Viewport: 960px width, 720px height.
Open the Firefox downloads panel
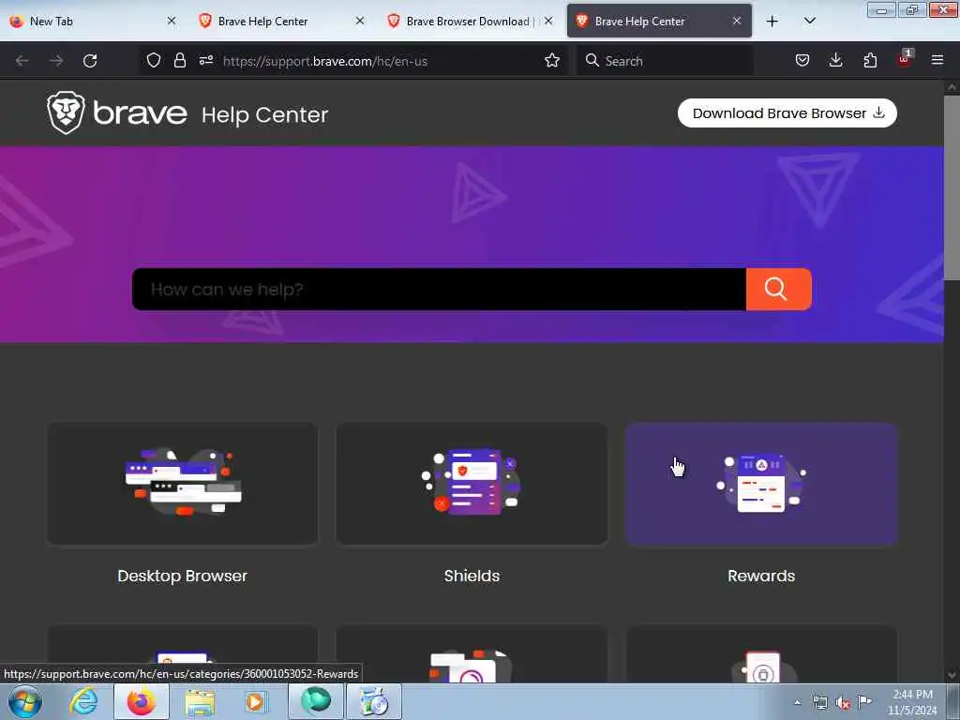(x=835, y=60)
